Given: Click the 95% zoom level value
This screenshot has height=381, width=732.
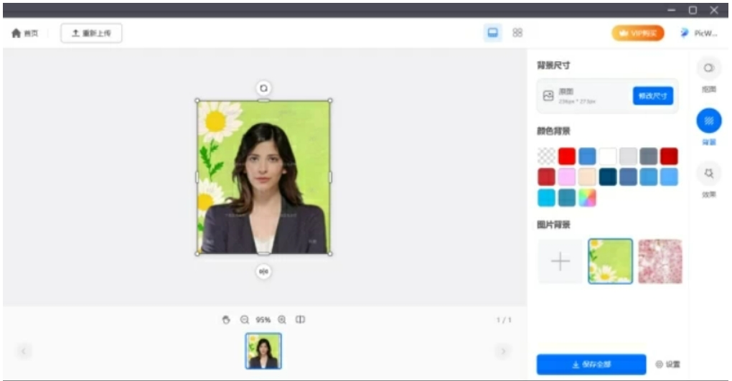Looking at the screenshot, I should tap(263, 320).
